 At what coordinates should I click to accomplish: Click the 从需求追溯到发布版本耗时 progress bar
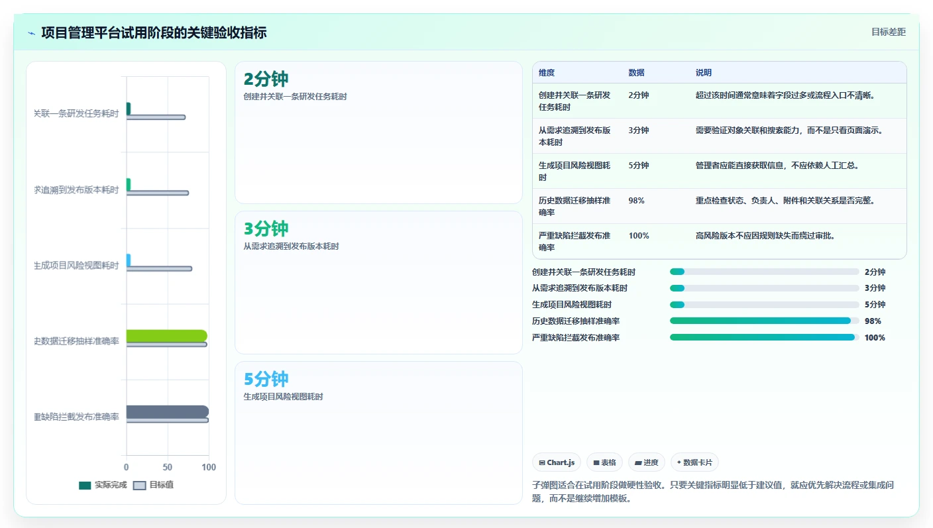[x=764, y=288]
